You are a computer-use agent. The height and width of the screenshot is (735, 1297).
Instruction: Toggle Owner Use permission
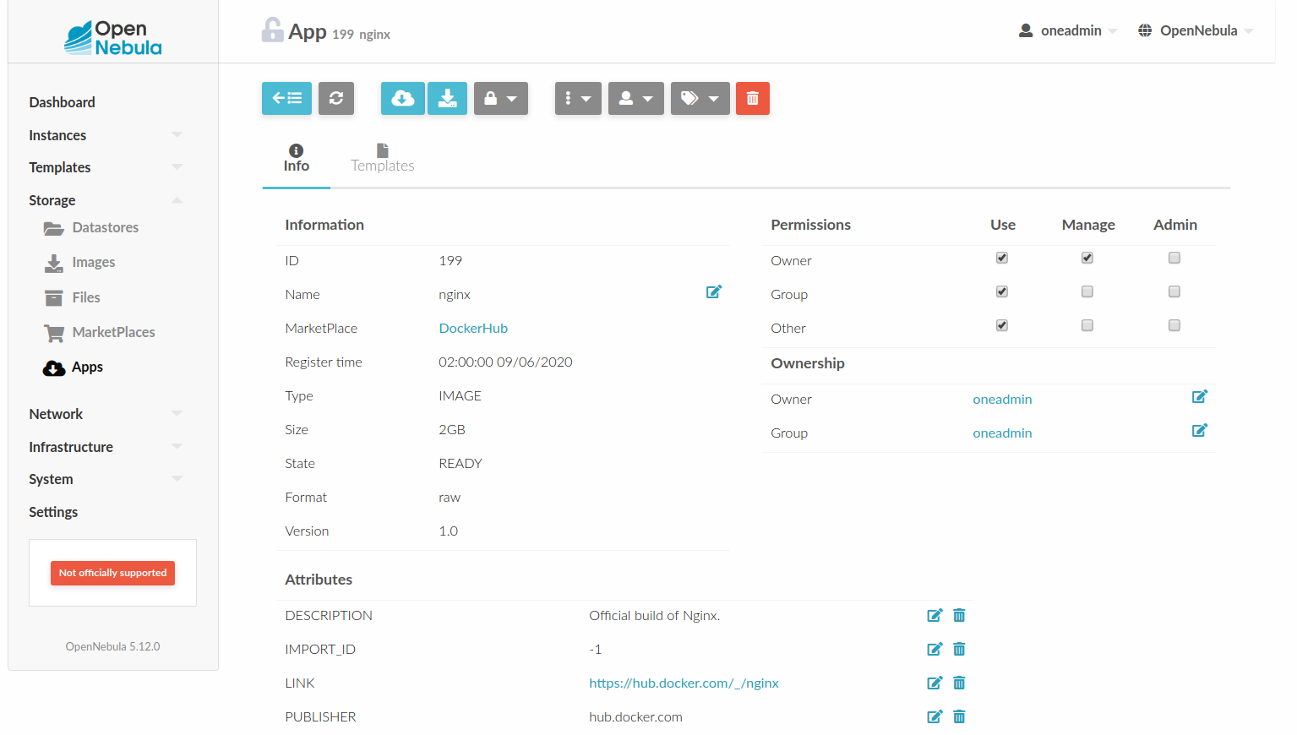(x=1002, y=258)
